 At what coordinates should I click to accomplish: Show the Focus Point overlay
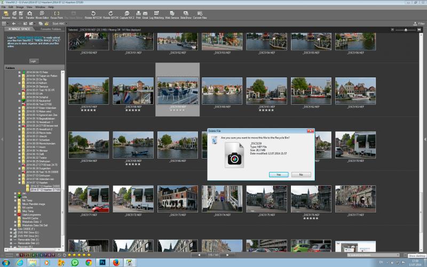pos(57,15)
